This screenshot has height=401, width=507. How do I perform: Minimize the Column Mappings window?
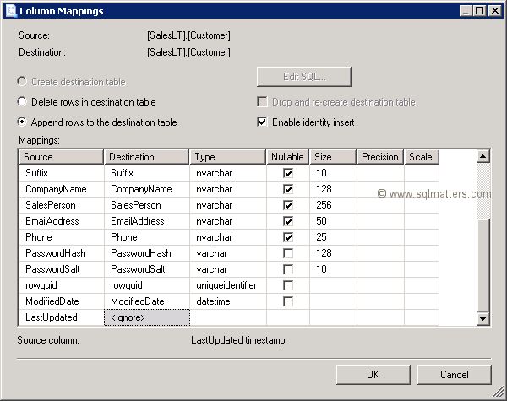click(x=467, y=10)
